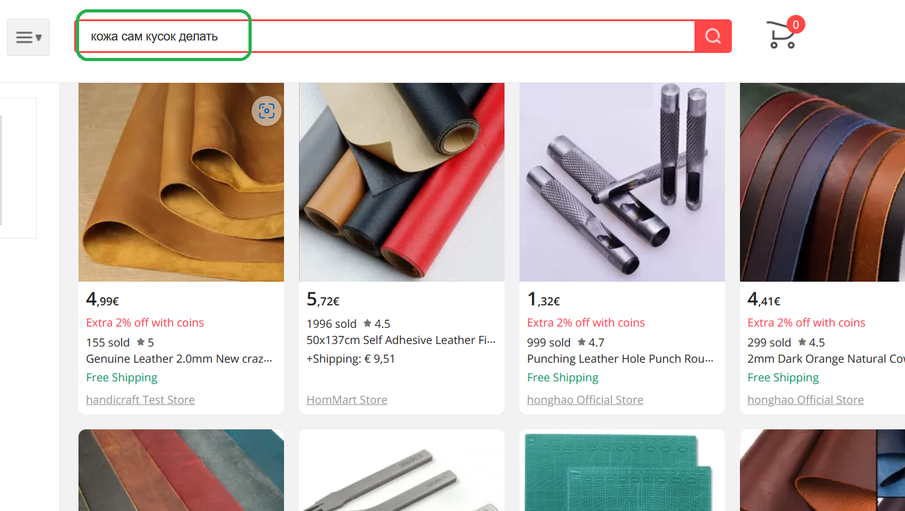The image size is (905, 511).
Task: Select the colored leather straps thumbnail
Action: point(822,182)
